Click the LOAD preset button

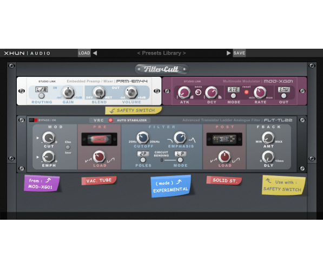pos(84,53)
